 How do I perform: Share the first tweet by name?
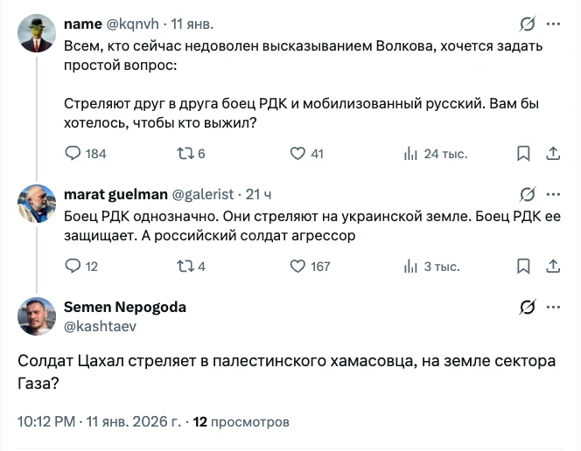[553, 154]
